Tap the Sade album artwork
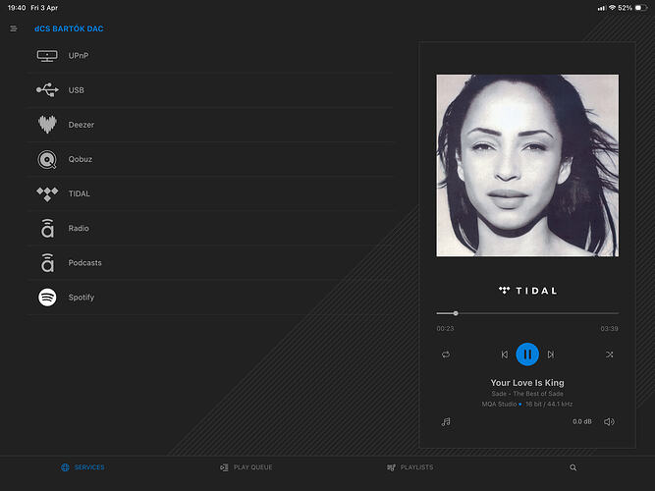This screenshot has width=655, height=491. click(527, 165)
